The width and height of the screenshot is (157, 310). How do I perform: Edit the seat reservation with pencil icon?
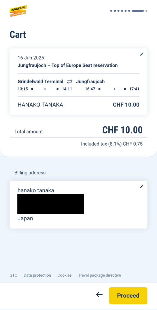point(142,54)
